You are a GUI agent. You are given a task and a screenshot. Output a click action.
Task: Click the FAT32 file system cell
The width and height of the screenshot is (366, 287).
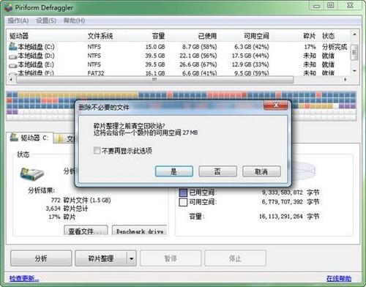(96, 73)
